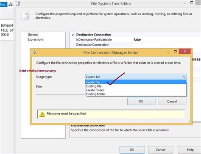The height and width of the screenshot is (154, 201).
Task: Close the File Connection Manager Editor dialog
Action: click(x=185, y=52)
